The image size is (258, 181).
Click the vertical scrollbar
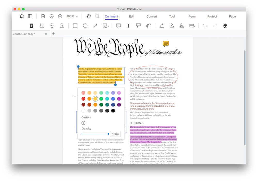click(x=245, y=98)
